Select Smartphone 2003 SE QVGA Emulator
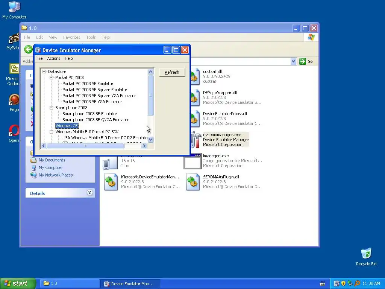 (95, 120)
